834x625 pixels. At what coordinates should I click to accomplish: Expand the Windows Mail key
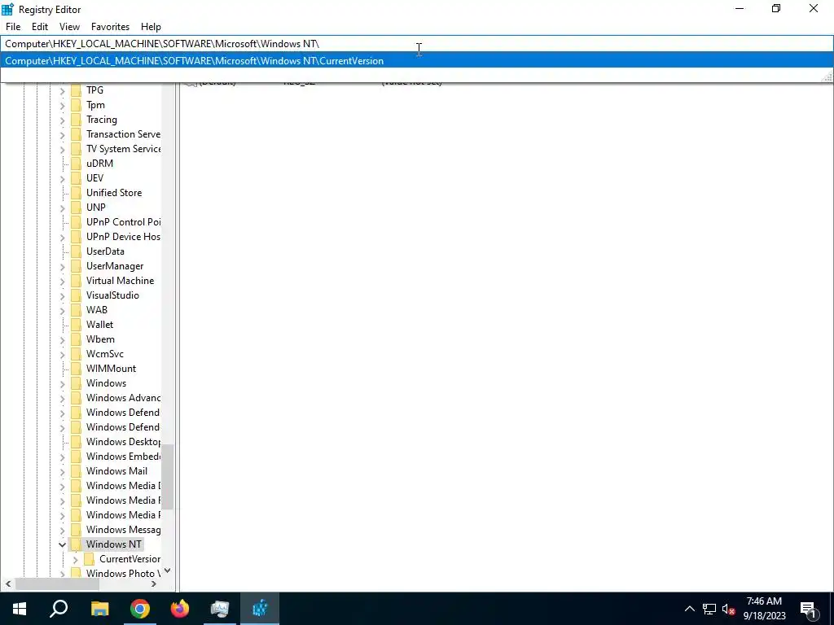click(x=62, y=471)
